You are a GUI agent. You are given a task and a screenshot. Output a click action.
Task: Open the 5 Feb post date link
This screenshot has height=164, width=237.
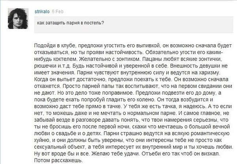coord(58,11)
